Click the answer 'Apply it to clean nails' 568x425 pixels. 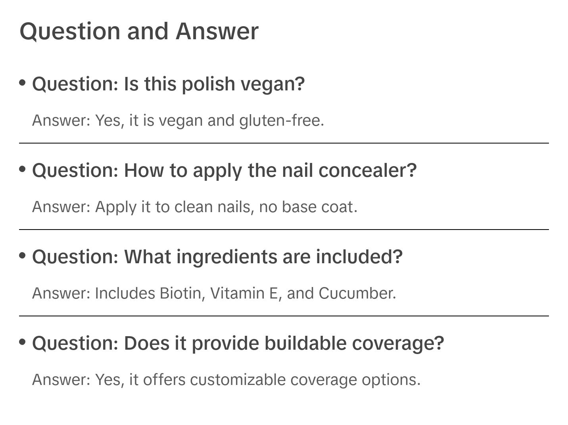pos(195,207)
